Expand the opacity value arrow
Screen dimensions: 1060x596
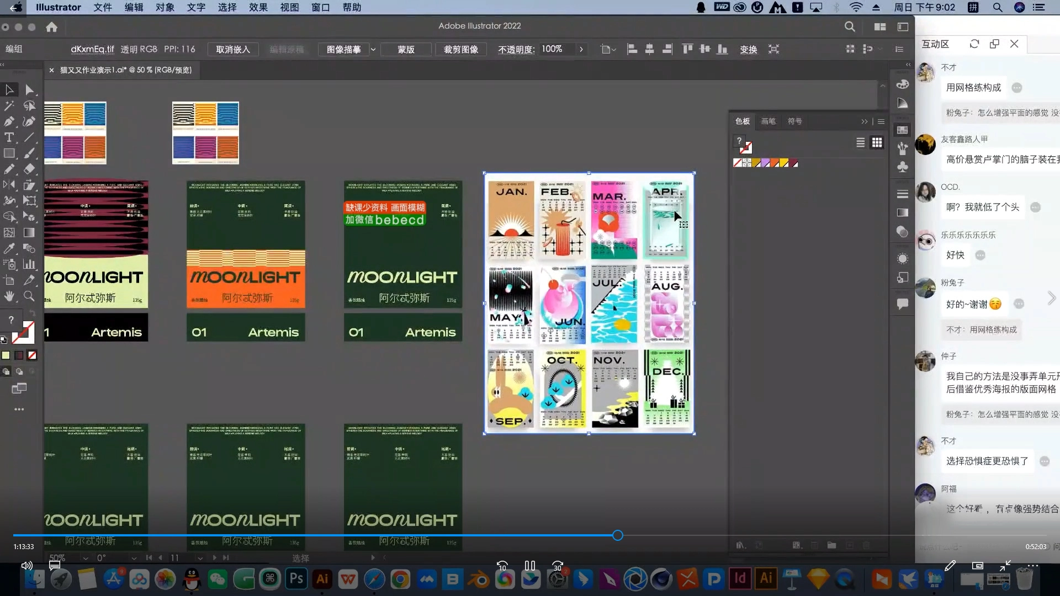tap(581, 50)
